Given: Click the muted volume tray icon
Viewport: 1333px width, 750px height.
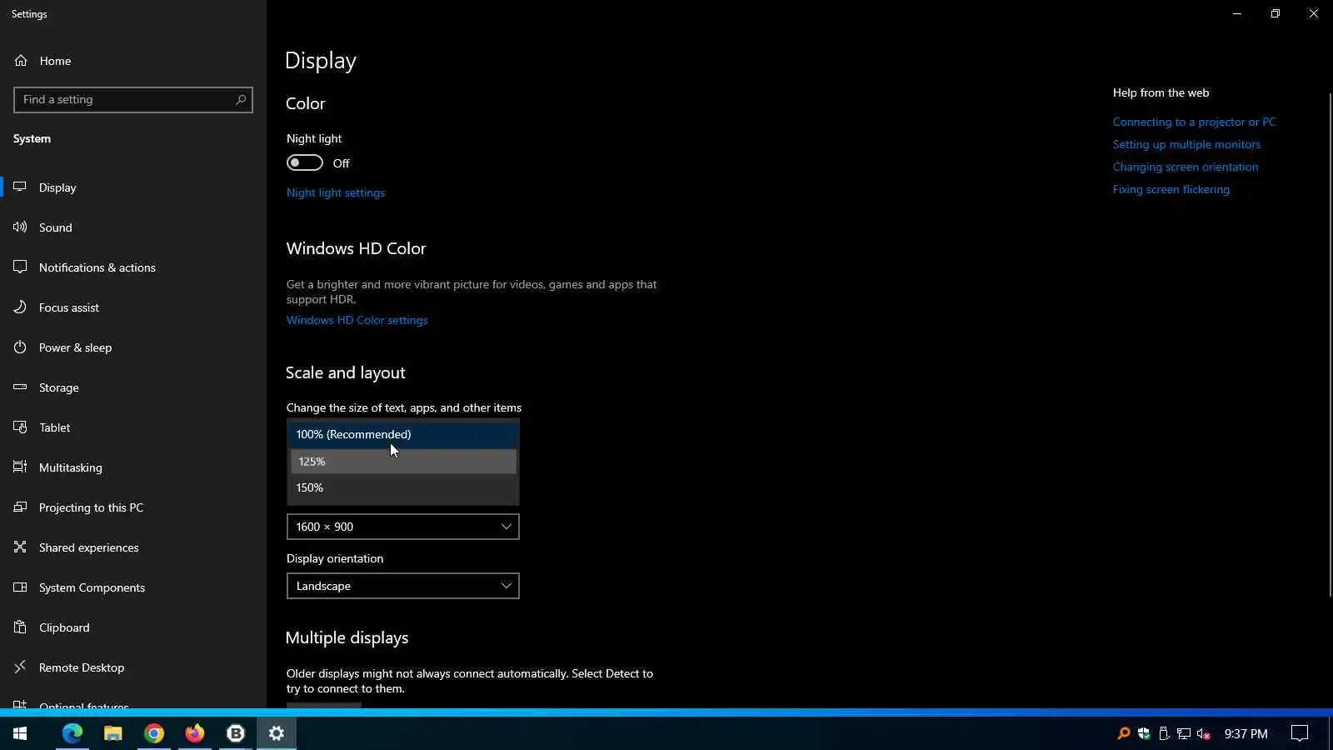Looking at the screenshot, I should [x=1203, y=733].
